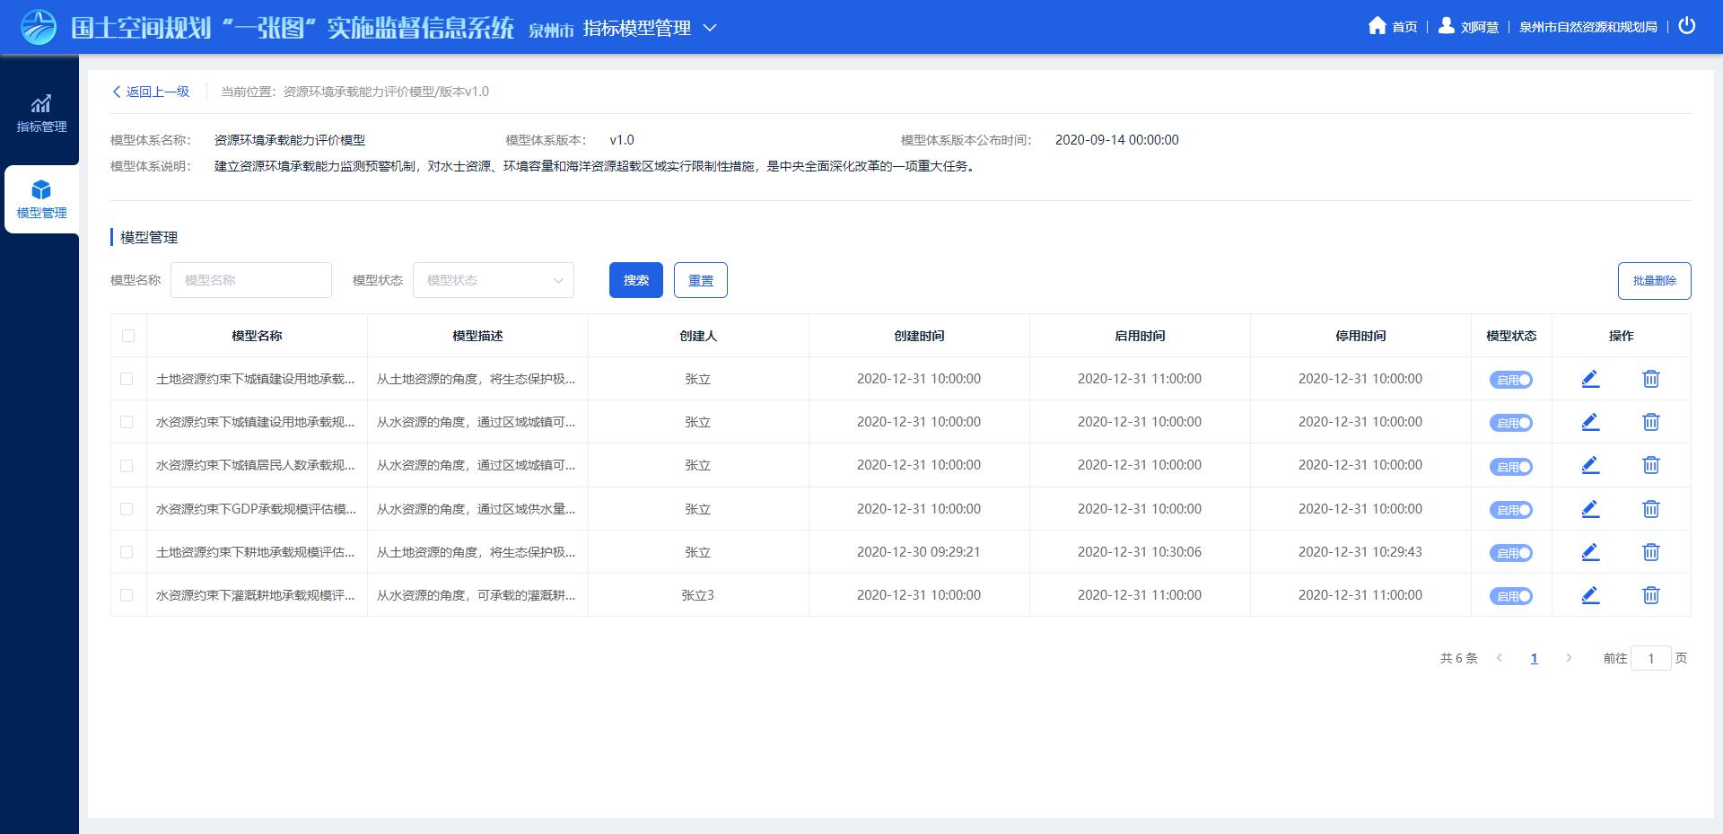The height and width of the screenshot is (834, 1723).
Task: Click trash icon in the 2020-12-30 09:29:21 row
Action: [1650, 552]
